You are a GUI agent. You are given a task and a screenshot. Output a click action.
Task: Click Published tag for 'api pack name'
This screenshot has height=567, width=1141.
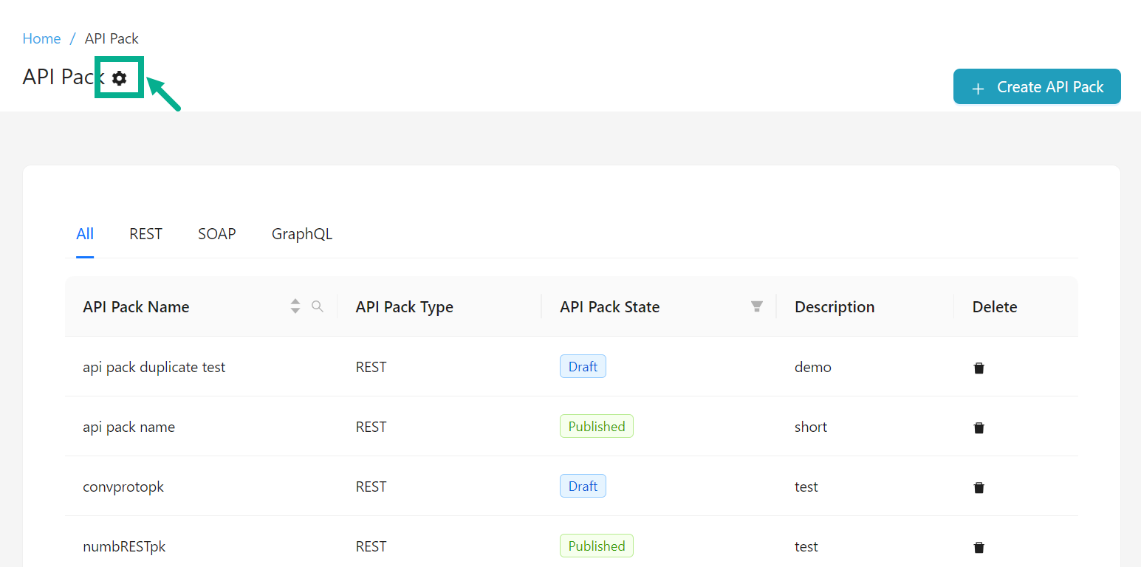coord(596,427)
